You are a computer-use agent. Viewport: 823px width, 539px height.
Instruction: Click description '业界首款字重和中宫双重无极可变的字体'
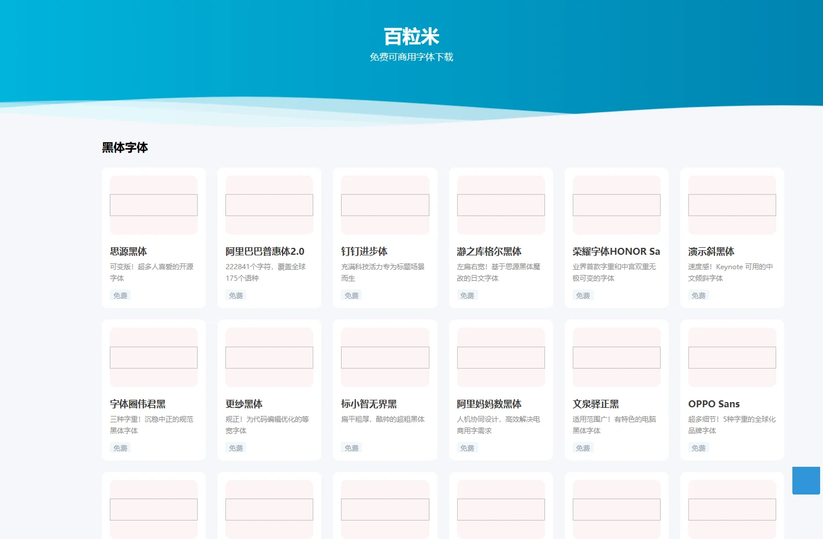[615, 272]
